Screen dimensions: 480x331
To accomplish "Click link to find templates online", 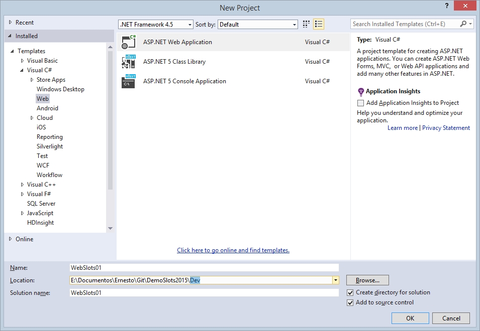I will pos(233,250).
